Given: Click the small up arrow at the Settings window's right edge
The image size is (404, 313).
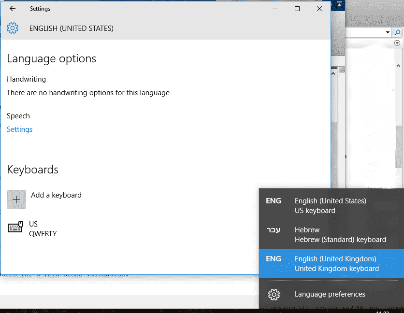Looking at the screenshot, I should (333, 74).
